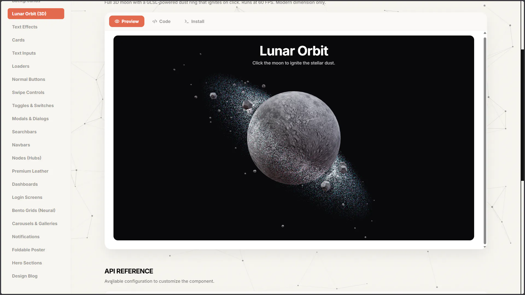Select Lunar Orbit (3D) in sidebar
This screenshot has height=295, width=525.
36,14
